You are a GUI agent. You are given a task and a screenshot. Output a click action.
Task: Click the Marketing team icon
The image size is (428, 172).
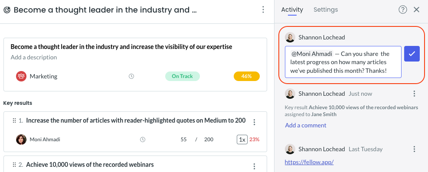[21, 76]
